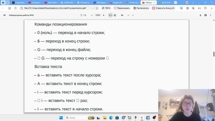
Task: Bookmark this page in address bar
Action: click(x=97, y=8)
